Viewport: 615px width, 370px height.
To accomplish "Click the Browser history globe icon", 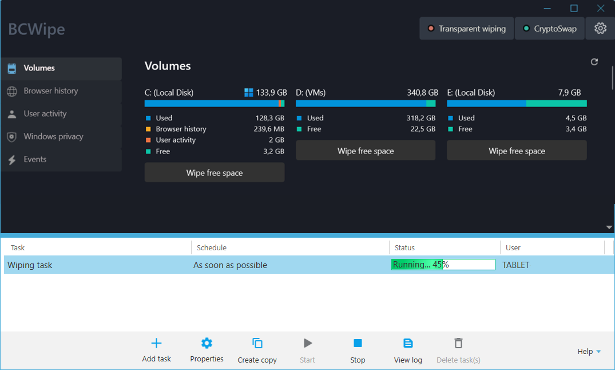I will click(12, 91).
